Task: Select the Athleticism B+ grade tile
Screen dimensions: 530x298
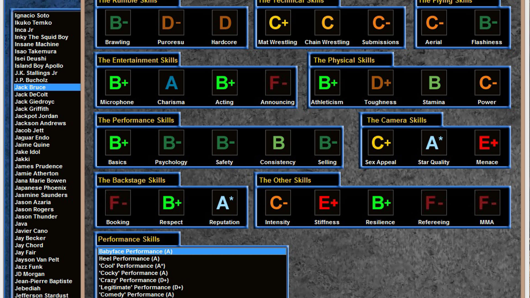Action: 327,83
